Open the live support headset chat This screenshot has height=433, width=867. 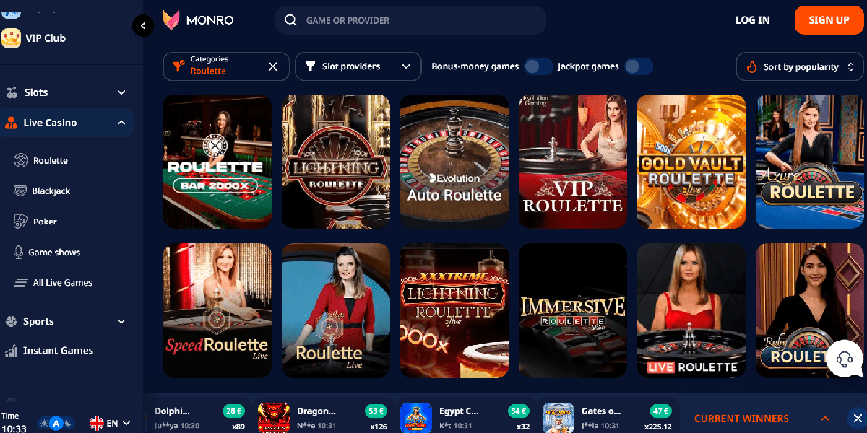(845, 359)
